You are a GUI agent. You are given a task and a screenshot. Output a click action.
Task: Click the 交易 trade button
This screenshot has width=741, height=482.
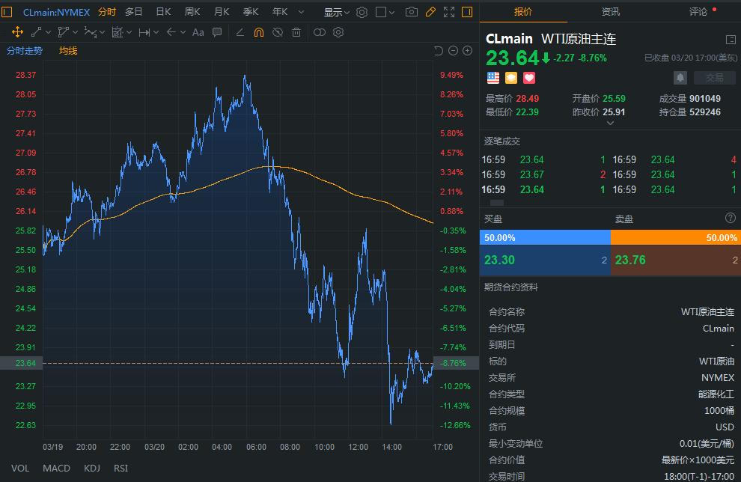coord(714,77)
